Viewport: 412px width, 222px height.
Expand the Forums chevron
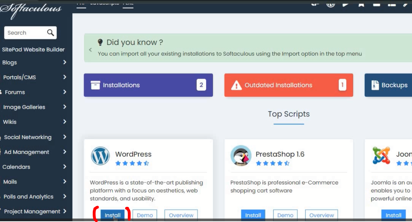point(64,92)
